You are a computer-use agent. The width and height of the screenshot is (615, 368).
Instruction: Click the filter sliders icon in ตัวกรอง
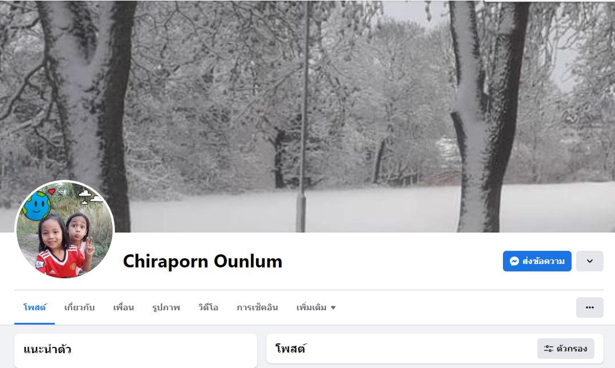point(548,349)
